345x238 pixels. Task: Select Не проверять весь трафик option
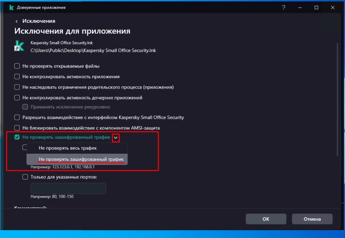coord(77,148)
